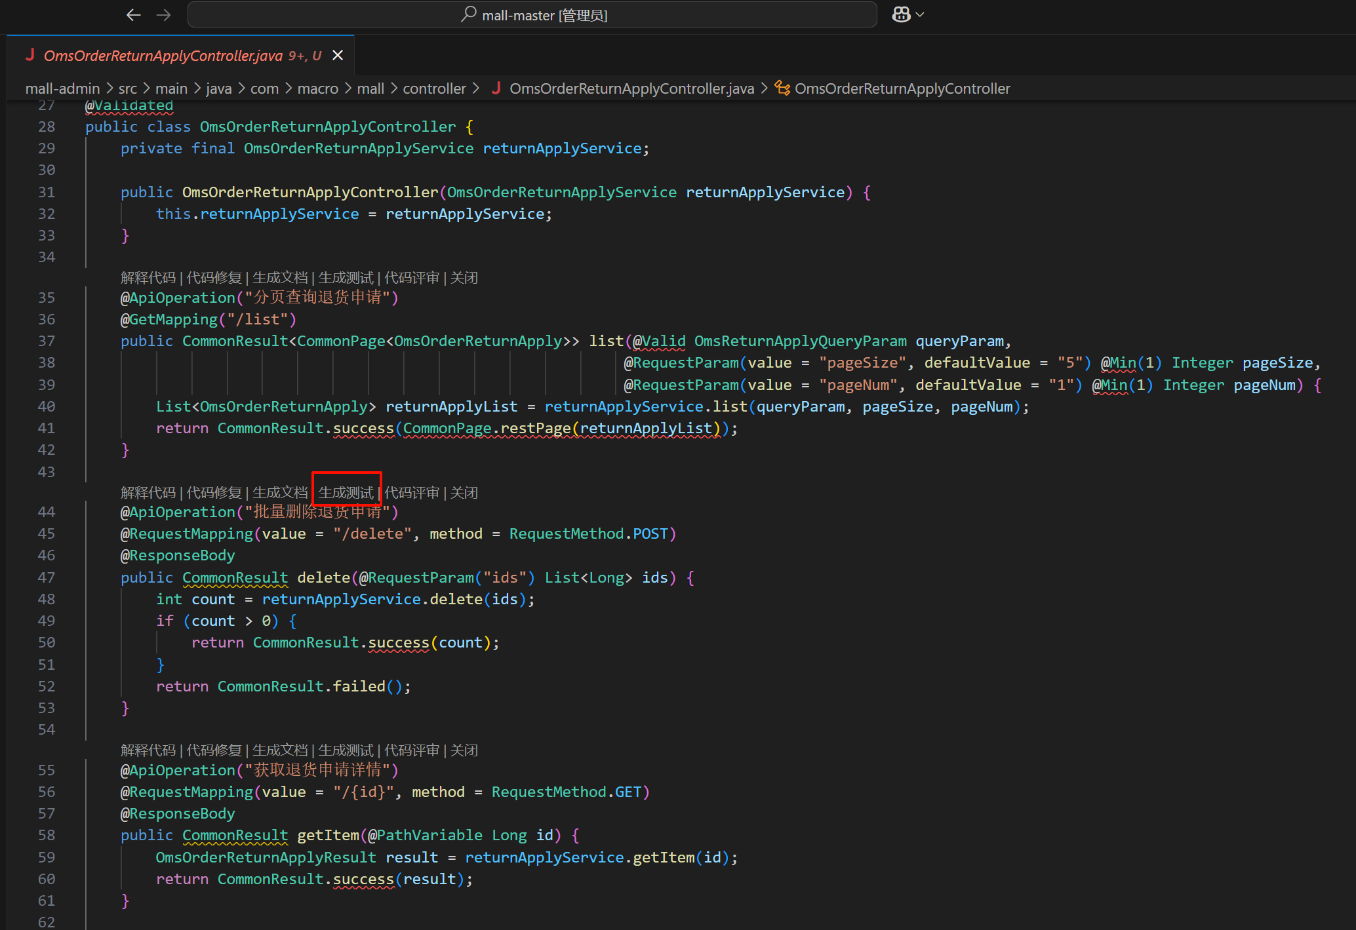This screenshot has height=930, width=1356.
Task: Click the class symbol icon in the breadcrumb
Action: (x=782, y=88)
